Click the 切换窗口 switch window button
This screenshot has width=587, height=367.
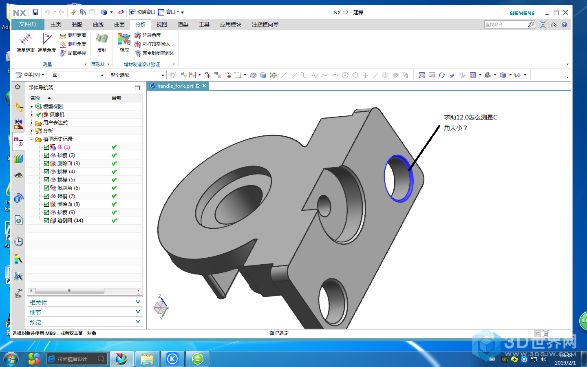tap(142, 12)
